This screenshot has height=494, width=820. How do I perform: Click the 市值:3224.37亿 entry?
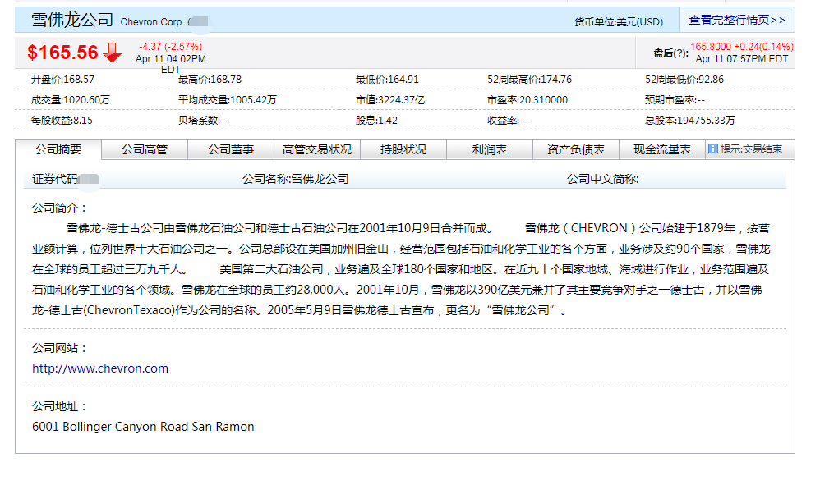click(390, 100)
